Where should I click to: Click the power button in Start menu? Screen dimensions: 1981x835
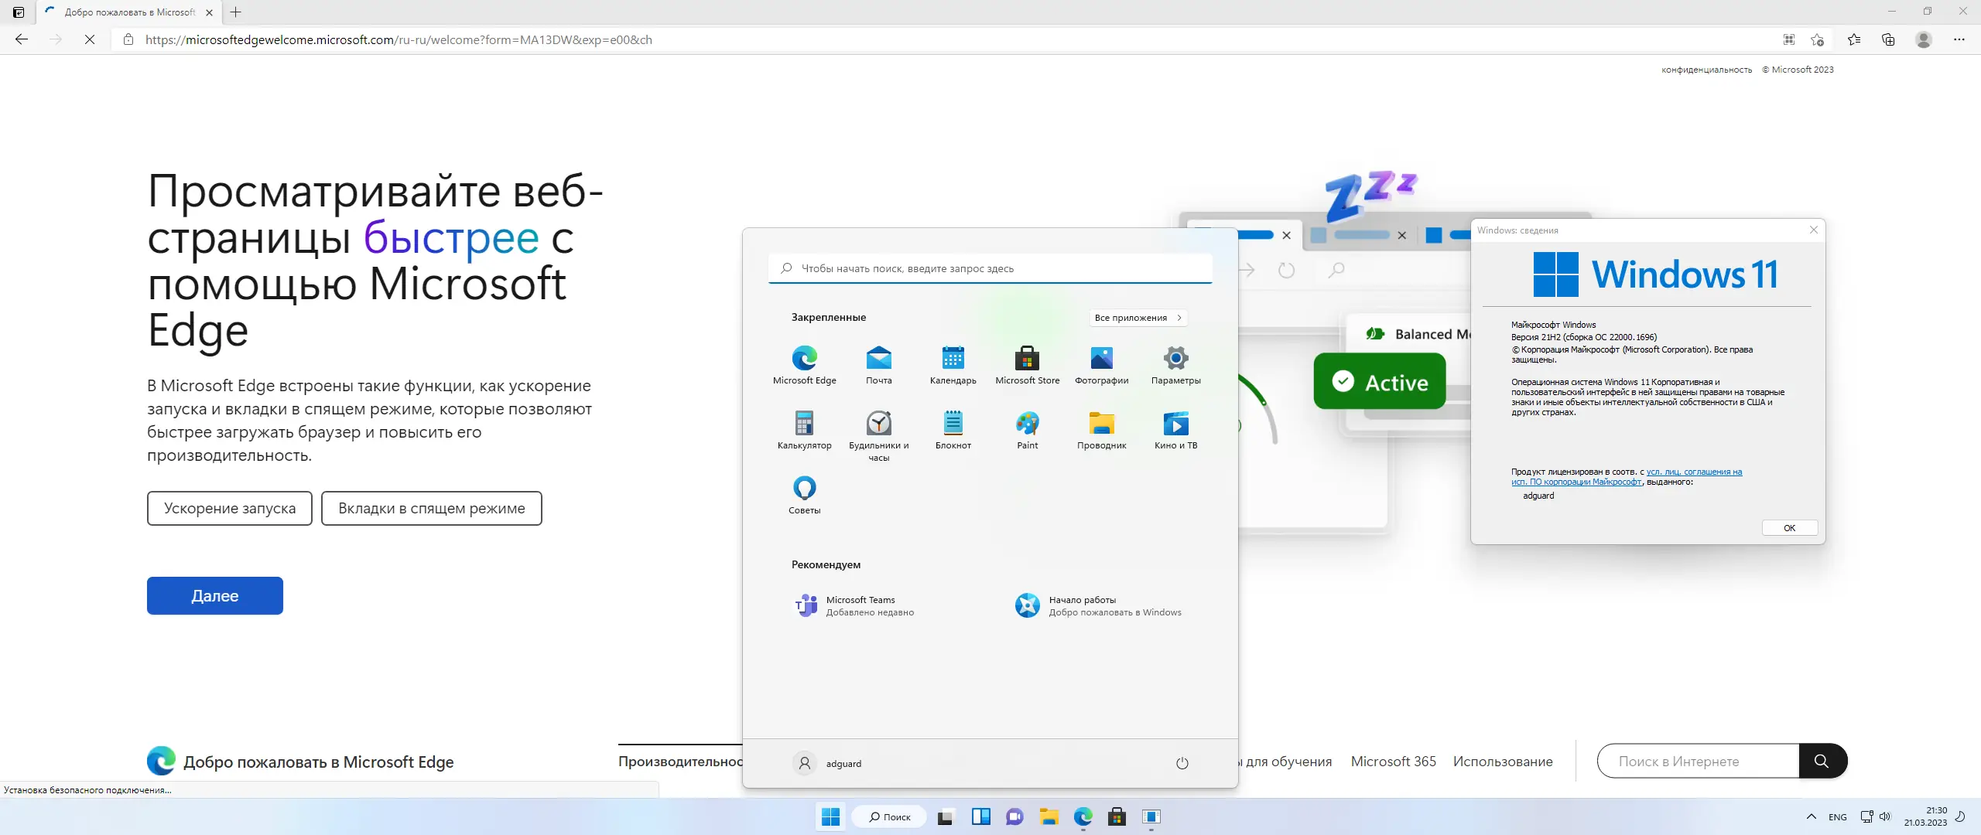tap(1182, 763)
